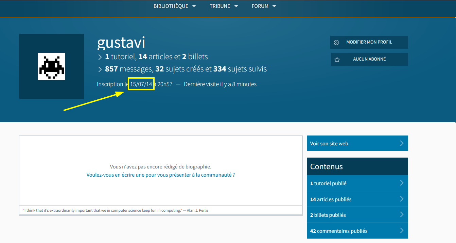
Task: Click the Modifier mon profil label
Action: click(369, 42)
